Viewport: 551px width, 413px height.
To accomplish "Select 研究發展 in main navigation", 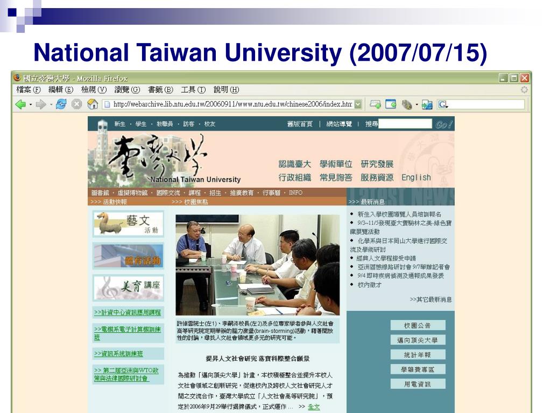I will pos(377,164).
